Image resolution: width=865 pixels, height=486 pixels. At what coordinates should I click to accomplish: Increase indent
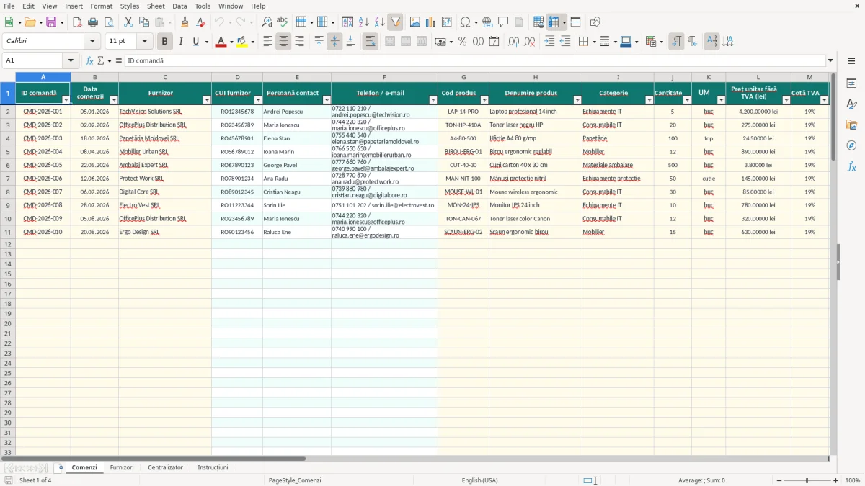[x=549, y=42]
